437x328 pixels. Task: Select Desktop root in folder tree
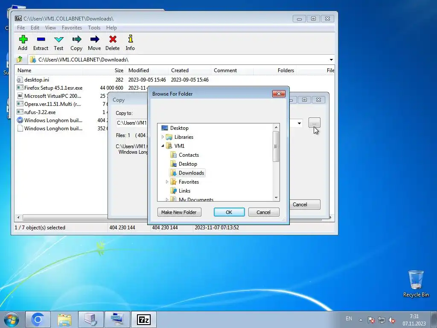(175, 128)
